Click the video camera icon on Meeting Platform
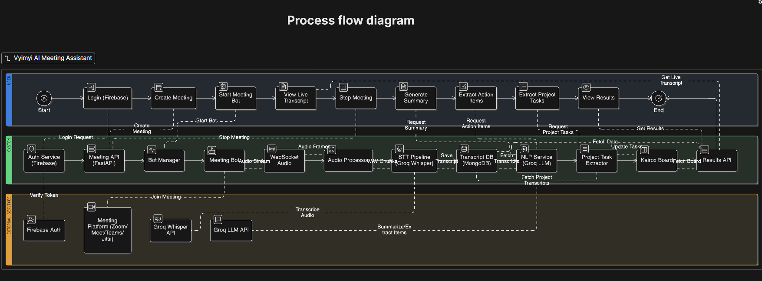This screenshot has height=281, width=762. (x=92, y=207)
